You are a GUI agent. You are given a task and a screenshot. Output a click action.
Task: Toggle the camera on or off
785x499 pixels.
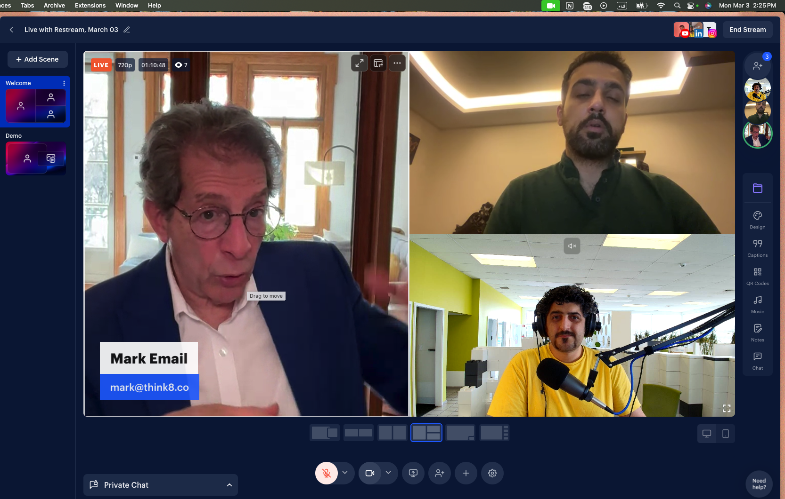click(x=370, y=473)
